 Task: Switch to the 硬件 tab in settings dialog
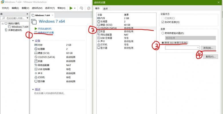(97, 9)
